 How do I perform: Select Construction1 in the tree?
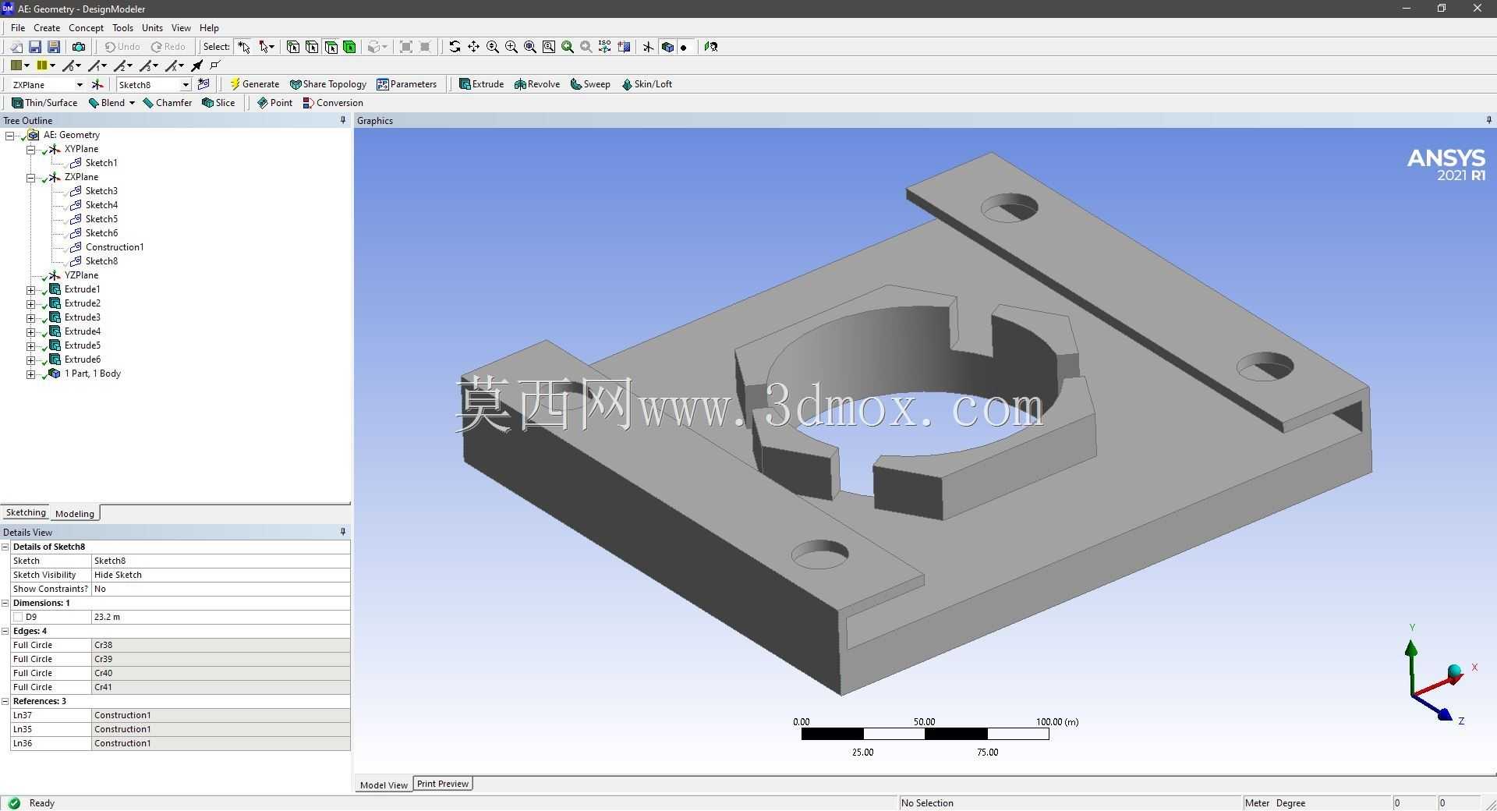114,247
